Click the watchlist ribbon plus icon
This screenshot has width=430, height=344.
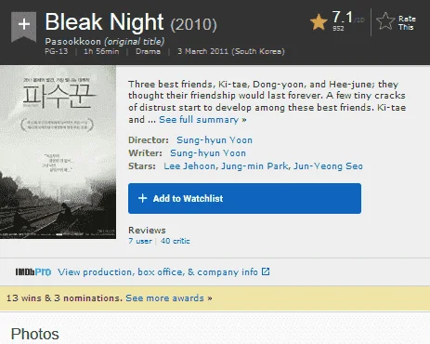pyautogui.click(x=24, y=25)
